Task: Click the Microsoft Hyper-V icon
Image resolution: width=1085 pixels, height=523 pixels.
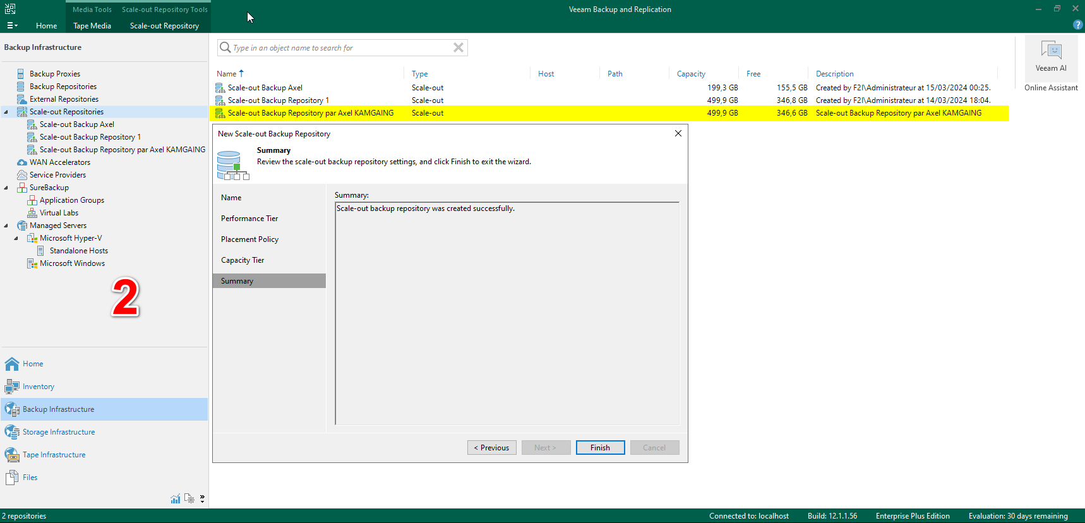Action: 32,238
